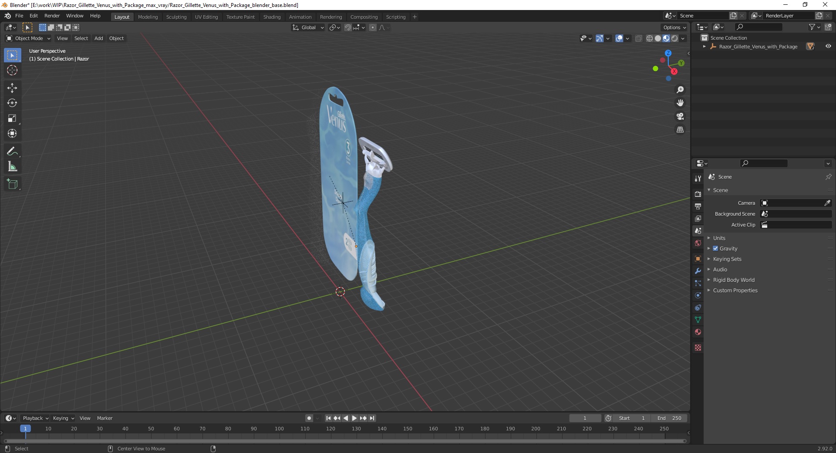The image size is (836, 453).
Task: Open the Render properties tab
Action: (698, 194)
